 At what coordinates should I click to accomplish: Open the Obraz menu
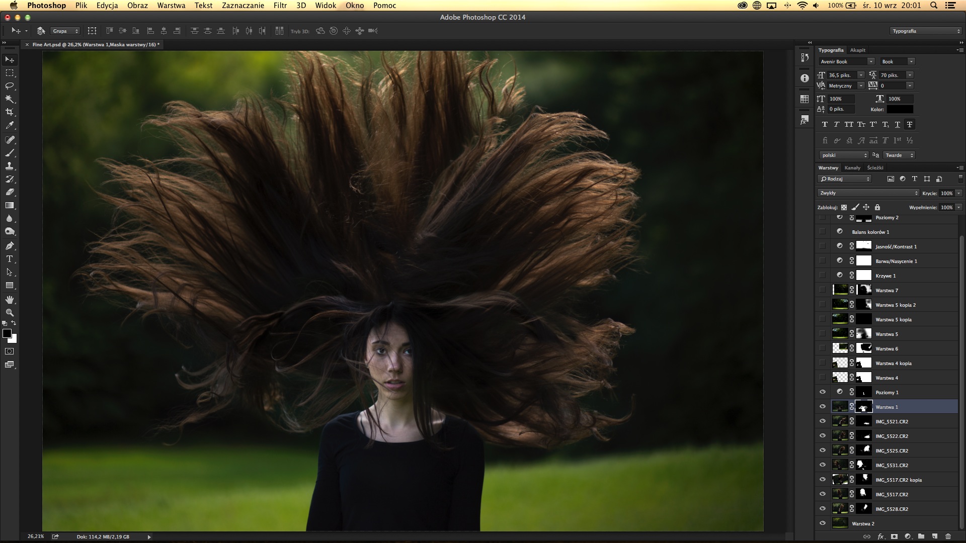point(137,6)
